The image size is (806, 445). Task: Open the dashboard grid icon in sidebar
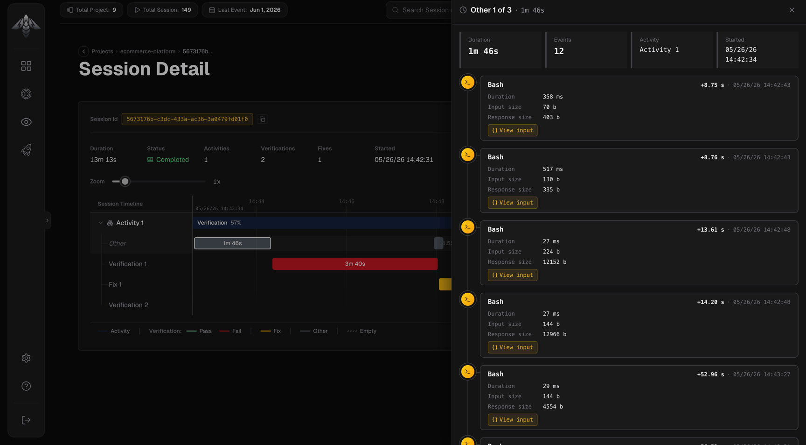(26, 66)
